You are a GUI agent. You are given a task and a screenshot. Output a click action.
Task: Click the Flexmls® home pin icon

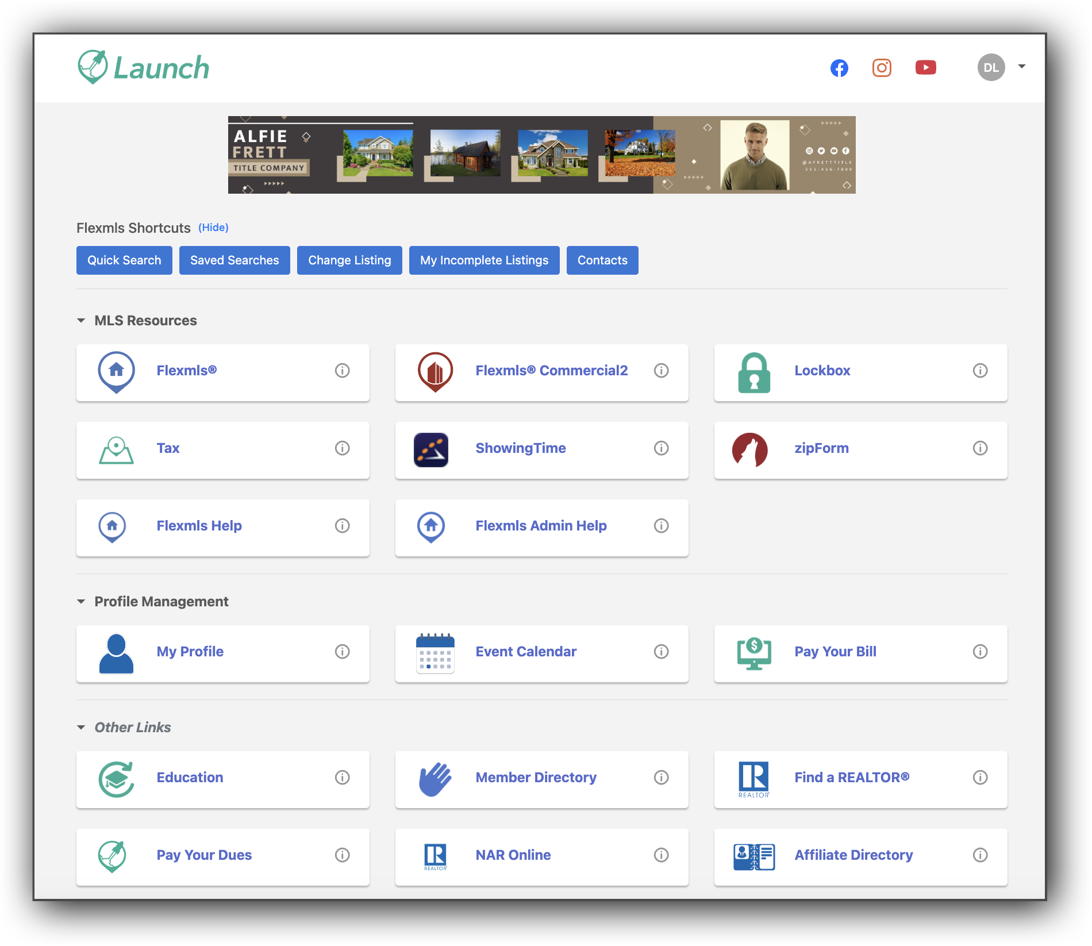point(117,372)
